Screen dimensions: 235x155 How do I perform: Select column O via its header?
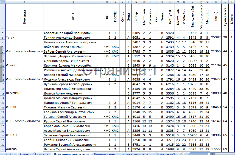(192, 2)
